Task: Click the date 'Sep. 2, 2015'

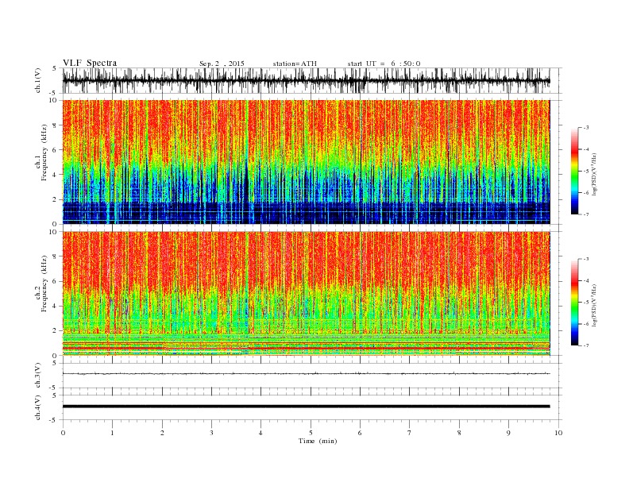Action: pyautogui.click(x=222, y=64)
